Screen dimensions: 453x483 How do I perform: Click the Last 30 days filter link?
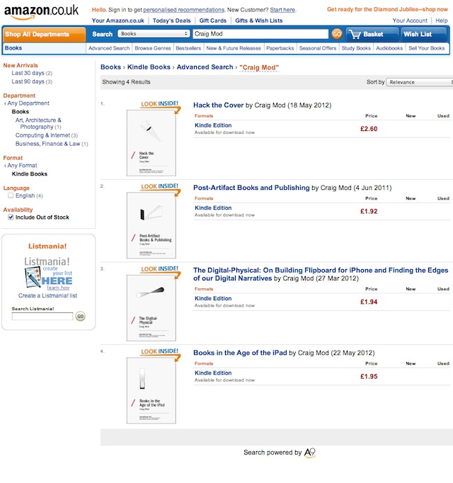click(28, 73)
